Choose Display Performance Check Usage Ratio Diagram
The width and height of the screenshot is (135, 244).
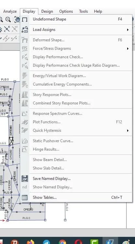(76, 65)
